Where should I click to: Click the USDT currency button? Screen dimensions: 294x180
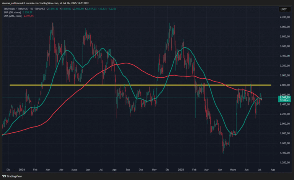285,9
